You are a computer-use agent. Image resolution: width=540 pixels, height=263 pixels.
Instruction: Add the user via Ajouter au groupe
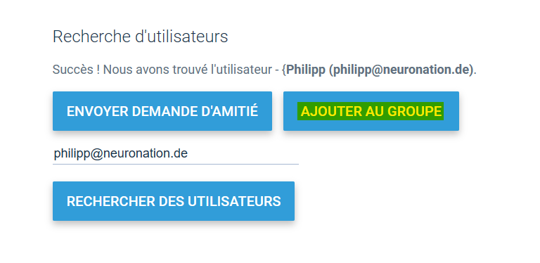(x=371, y=111)
